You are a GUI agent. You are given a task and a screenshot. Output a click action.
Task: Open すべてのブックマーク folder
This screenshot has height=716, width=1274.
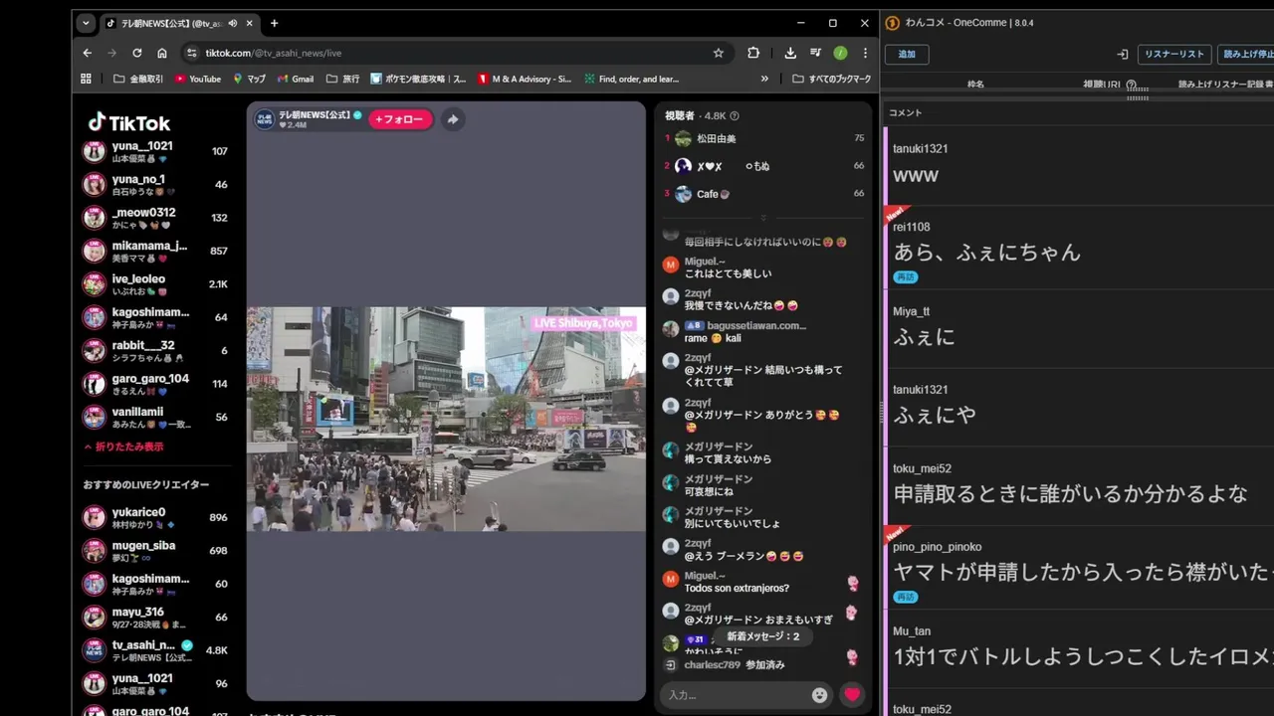click(832, 79)
